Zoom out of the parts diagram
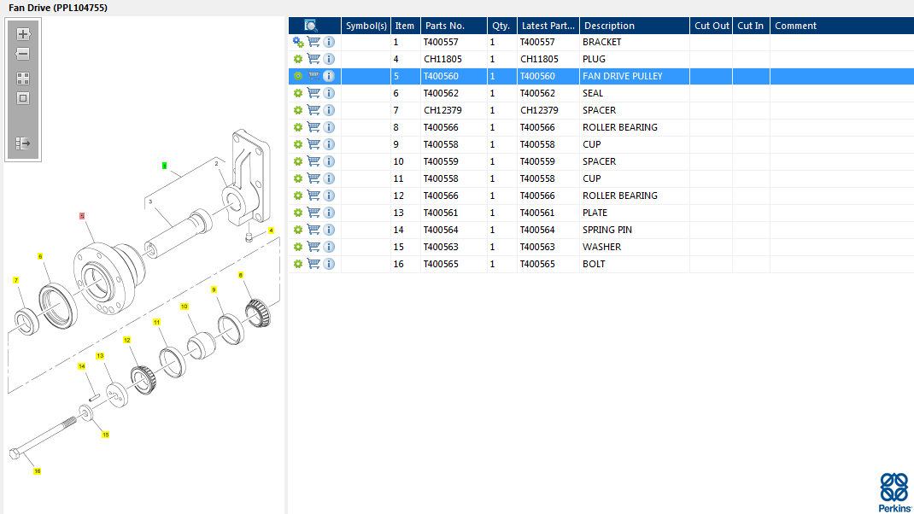 [23, 54]
